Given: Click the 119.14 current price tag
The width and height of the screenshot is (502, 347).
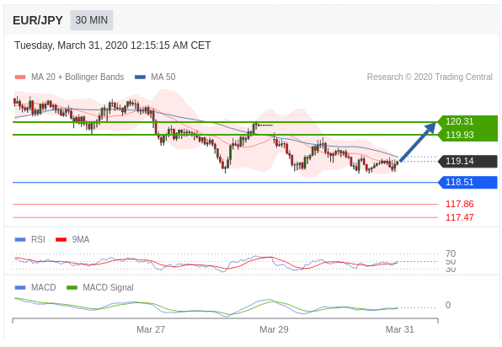Looking at the screenshot, I should pyautogui.click(x=467, y=161).
